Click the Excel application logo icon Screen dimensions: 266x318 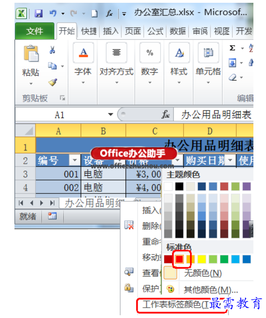[x=21, y=14]
